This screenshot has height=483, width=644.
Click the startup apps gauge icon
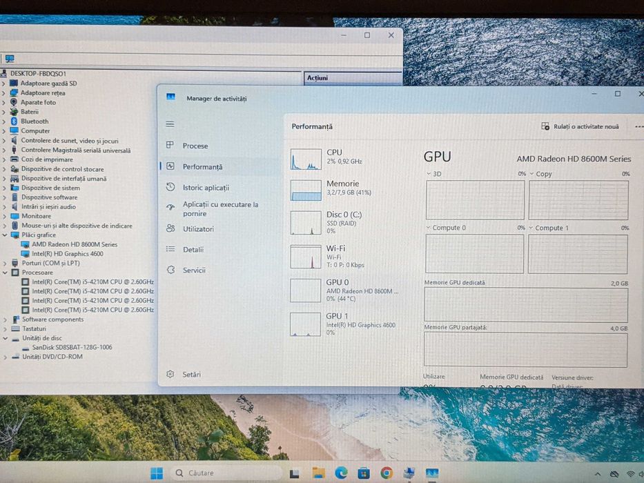point(170,206)
